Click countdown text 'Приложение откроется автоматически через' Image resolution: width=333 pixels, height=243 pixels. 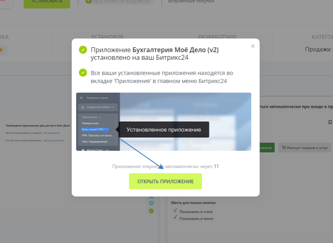point(162,166)
